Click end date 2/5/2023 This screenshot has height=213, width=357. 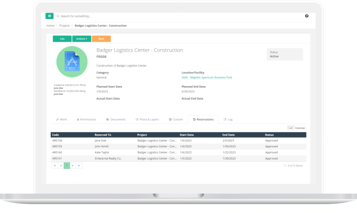[x=228, y=141]
